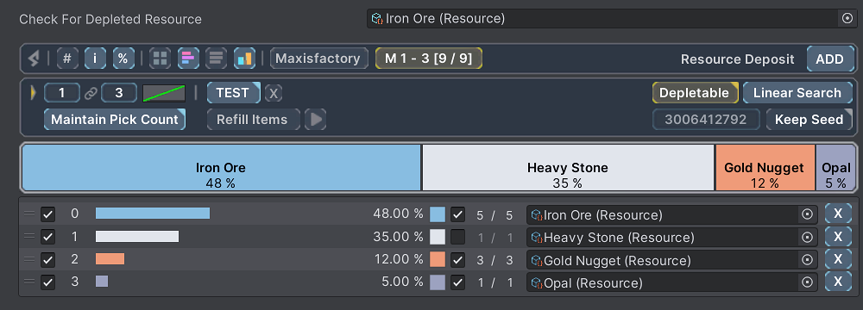Remove the Heavy Stone row with X
863x310 pixels.
pyautogui.click(x=838, y=236)
